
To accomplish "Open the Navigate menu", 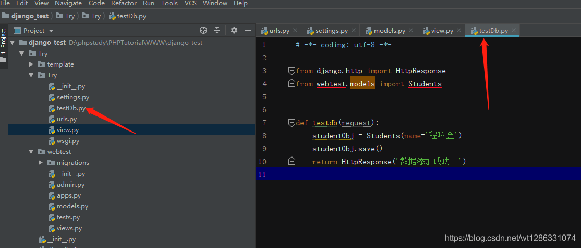I will pyautogui.click(x=68, y=3).
